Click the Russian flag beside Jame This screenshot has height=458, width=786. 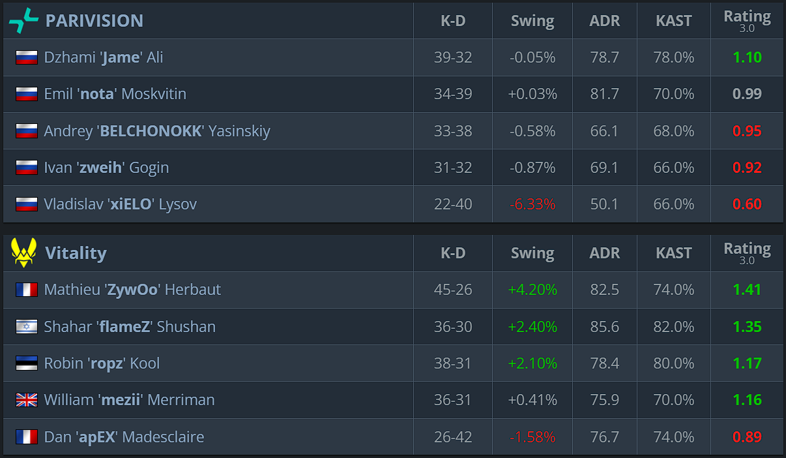(27, 57)
